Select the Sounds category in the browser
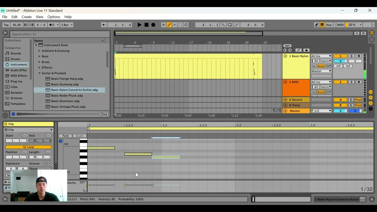The width and height of the screenshot is (377, 212). click(x=16, y=53)
